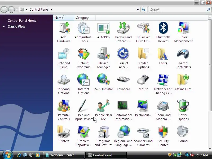
Task: Open Power Options
Action: pyautogui.click(x=183, y=110)
